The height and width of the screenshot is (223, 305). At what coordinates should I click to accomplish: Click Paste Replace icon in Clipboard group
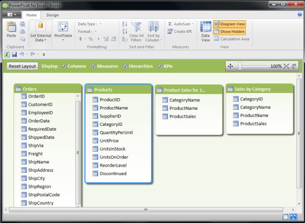pyautogui.click(x=23, y=31)
